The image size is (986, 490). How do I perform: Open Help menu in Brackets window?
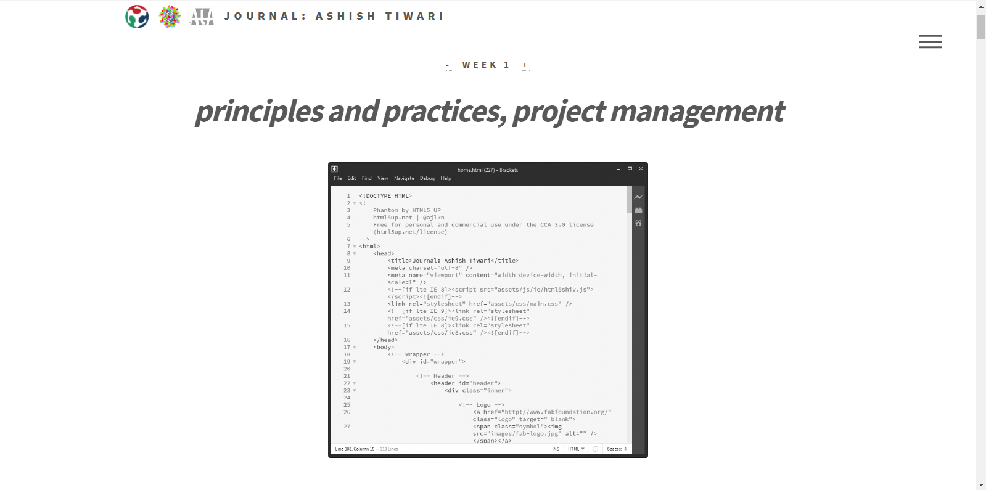coord(446,178)
